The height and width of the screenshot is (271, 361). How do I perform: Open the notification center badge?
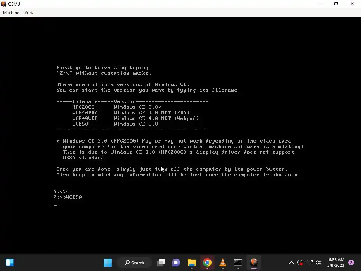(351, 263)
